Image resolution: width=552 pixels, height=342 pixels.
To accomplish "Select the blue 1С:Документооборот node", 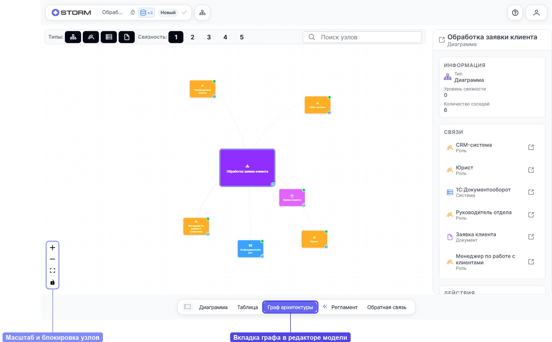I will coord(250,249).
